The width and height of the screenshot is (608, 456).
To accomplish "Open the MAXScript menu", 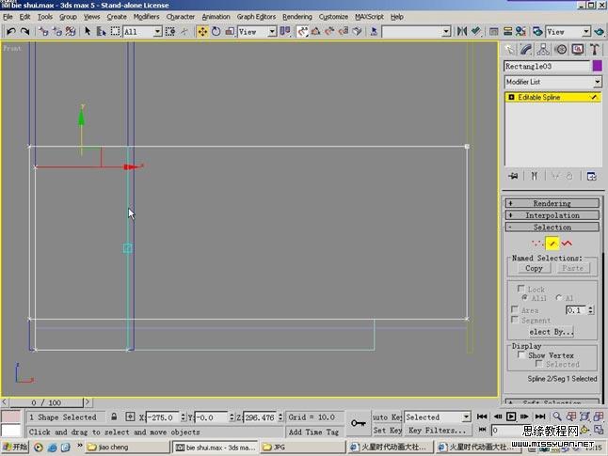I will pyautogui.click(x=369, y=17).
